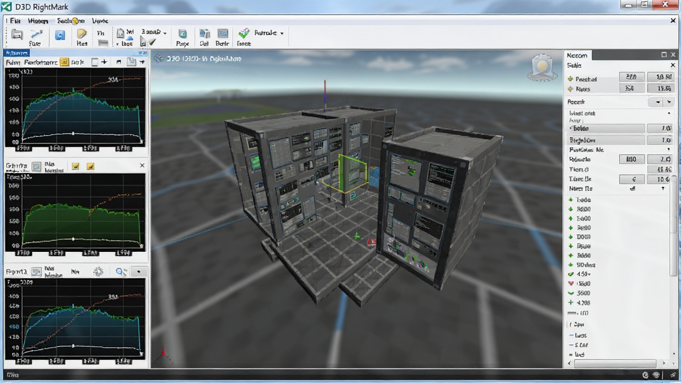
Task: Click the first value field in 'Pructal' row
Action: (x=631, y=77)
